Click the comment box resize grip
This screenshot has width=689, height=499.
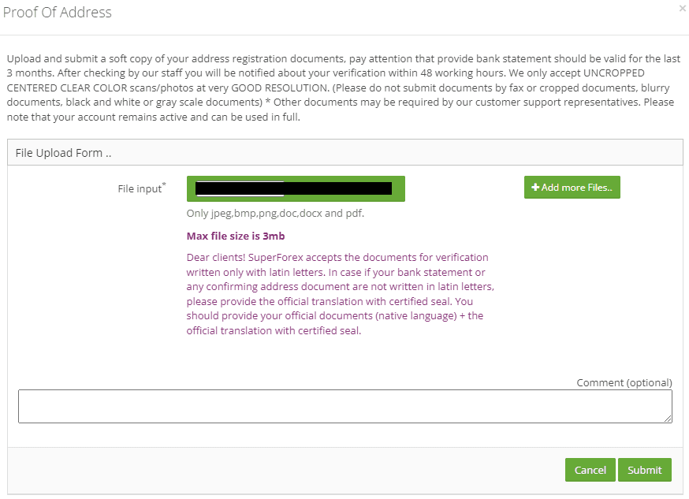(668, 419)
